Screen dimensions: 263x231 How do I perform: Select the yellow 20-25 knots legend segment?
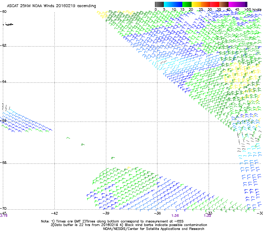[x=196, y=4]
